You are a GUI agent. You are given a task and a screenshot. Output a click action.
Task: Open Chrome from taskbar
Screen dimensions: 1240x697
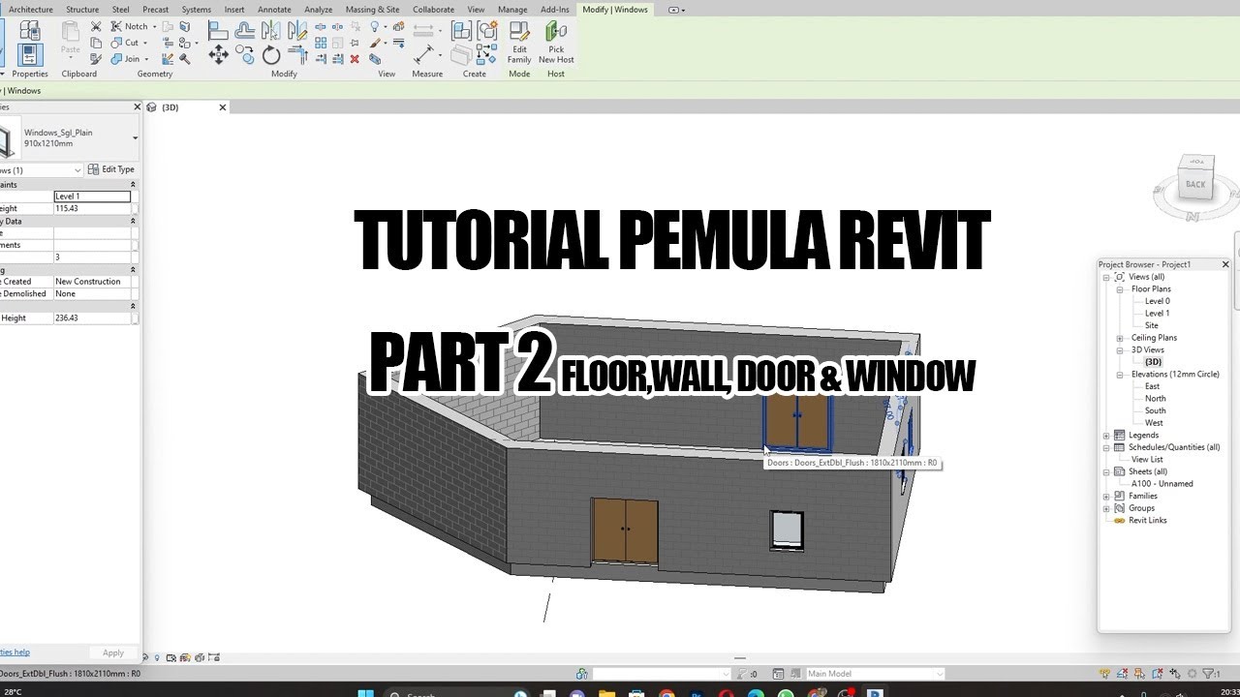(x=666, y=694)
